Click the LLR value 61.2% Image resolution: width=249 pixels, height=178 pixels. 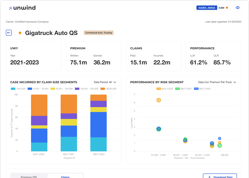(199, 63)
